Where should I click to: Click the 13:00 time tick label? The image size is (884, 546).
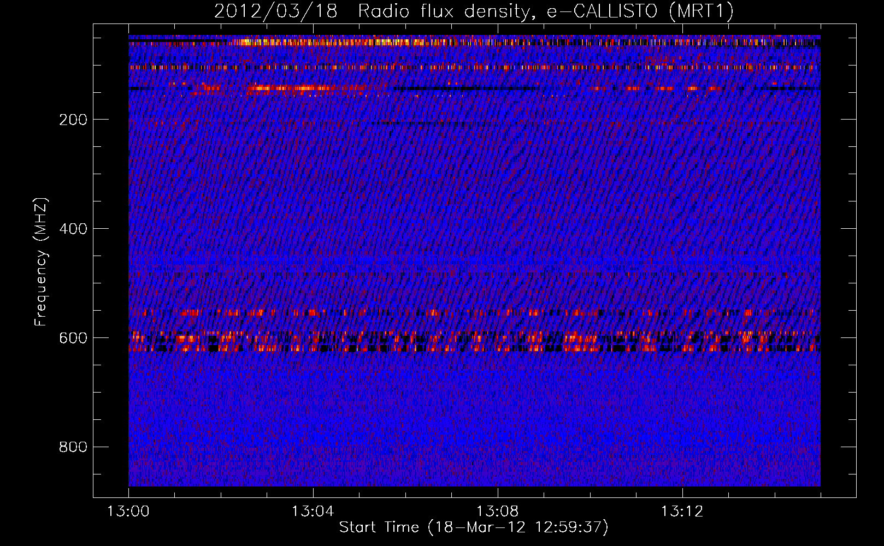point(128,512)
